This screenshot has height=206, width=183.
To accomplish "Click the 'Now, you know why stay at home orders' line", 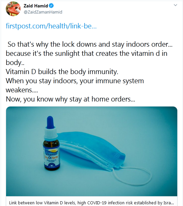I will [70, 99].
